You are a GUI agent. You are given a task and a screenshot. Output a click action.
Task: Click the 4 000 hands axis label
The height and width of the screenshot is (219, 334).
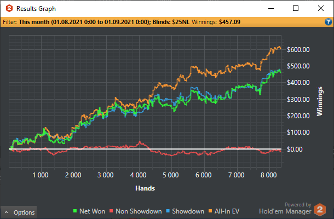click(138, 175)
